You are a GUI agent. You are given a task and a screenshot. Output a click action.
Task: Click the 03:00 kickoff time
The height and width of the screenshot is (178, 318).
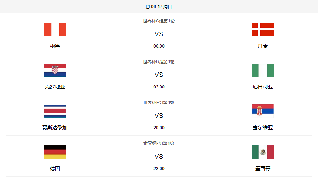pos(159,87)
